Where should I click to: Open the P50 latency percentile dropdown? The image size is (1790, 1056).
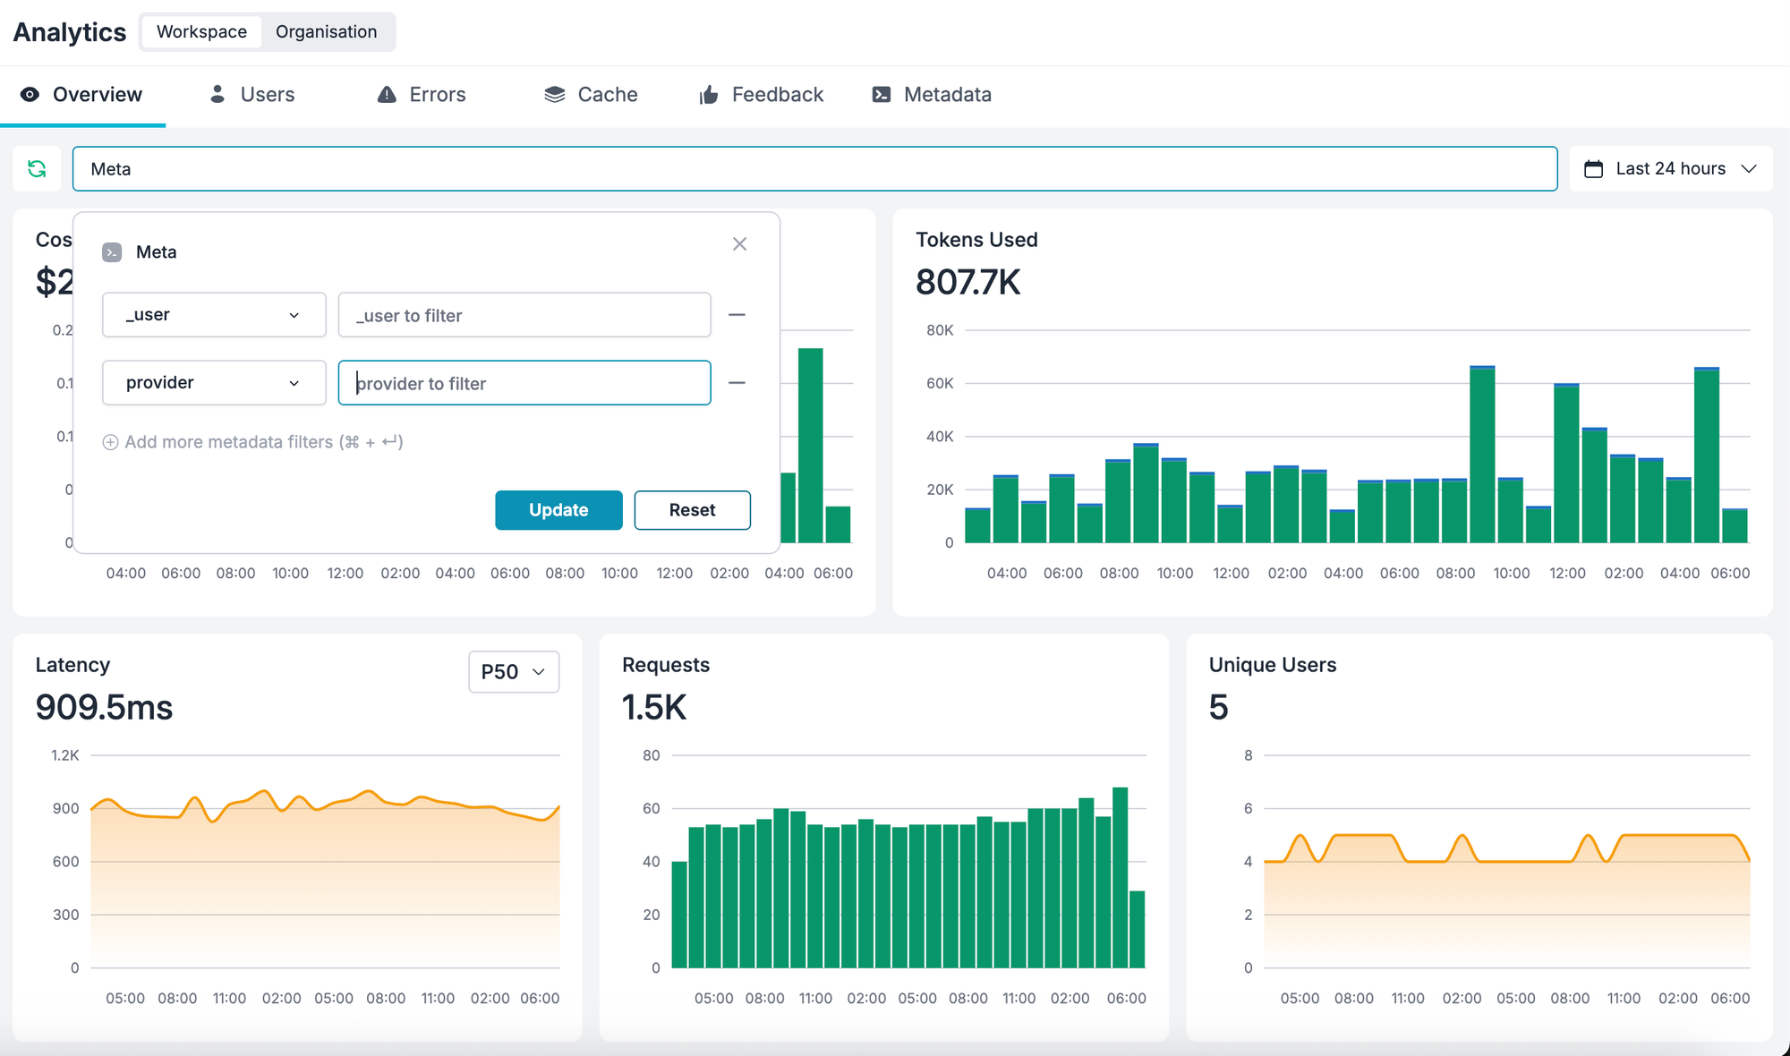pos(514,672)
